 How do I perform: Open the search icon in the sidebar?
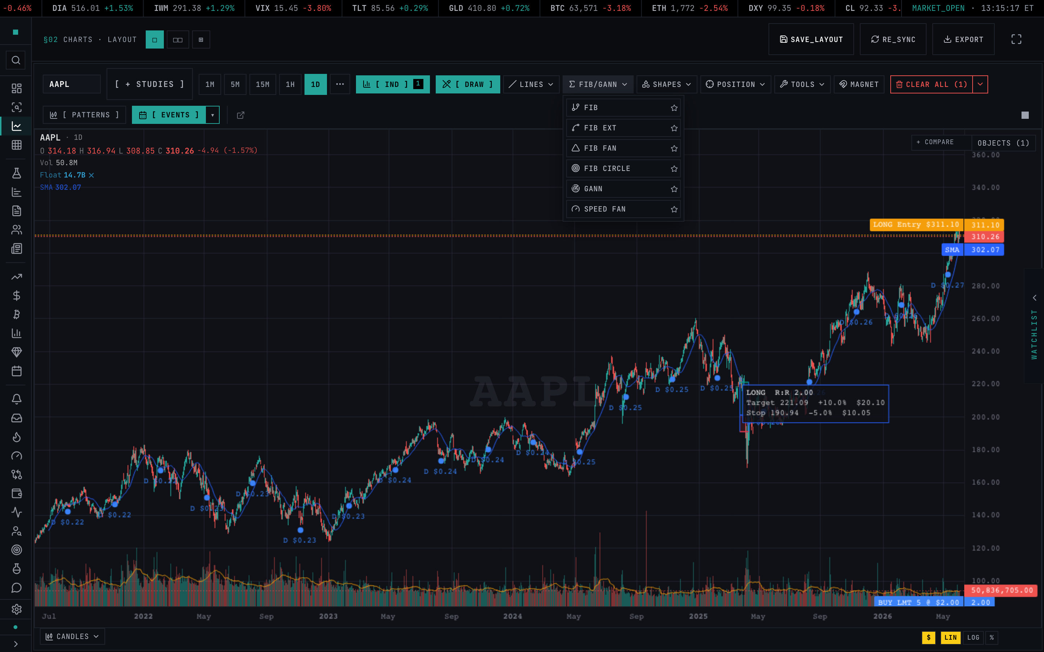point(16,60)
